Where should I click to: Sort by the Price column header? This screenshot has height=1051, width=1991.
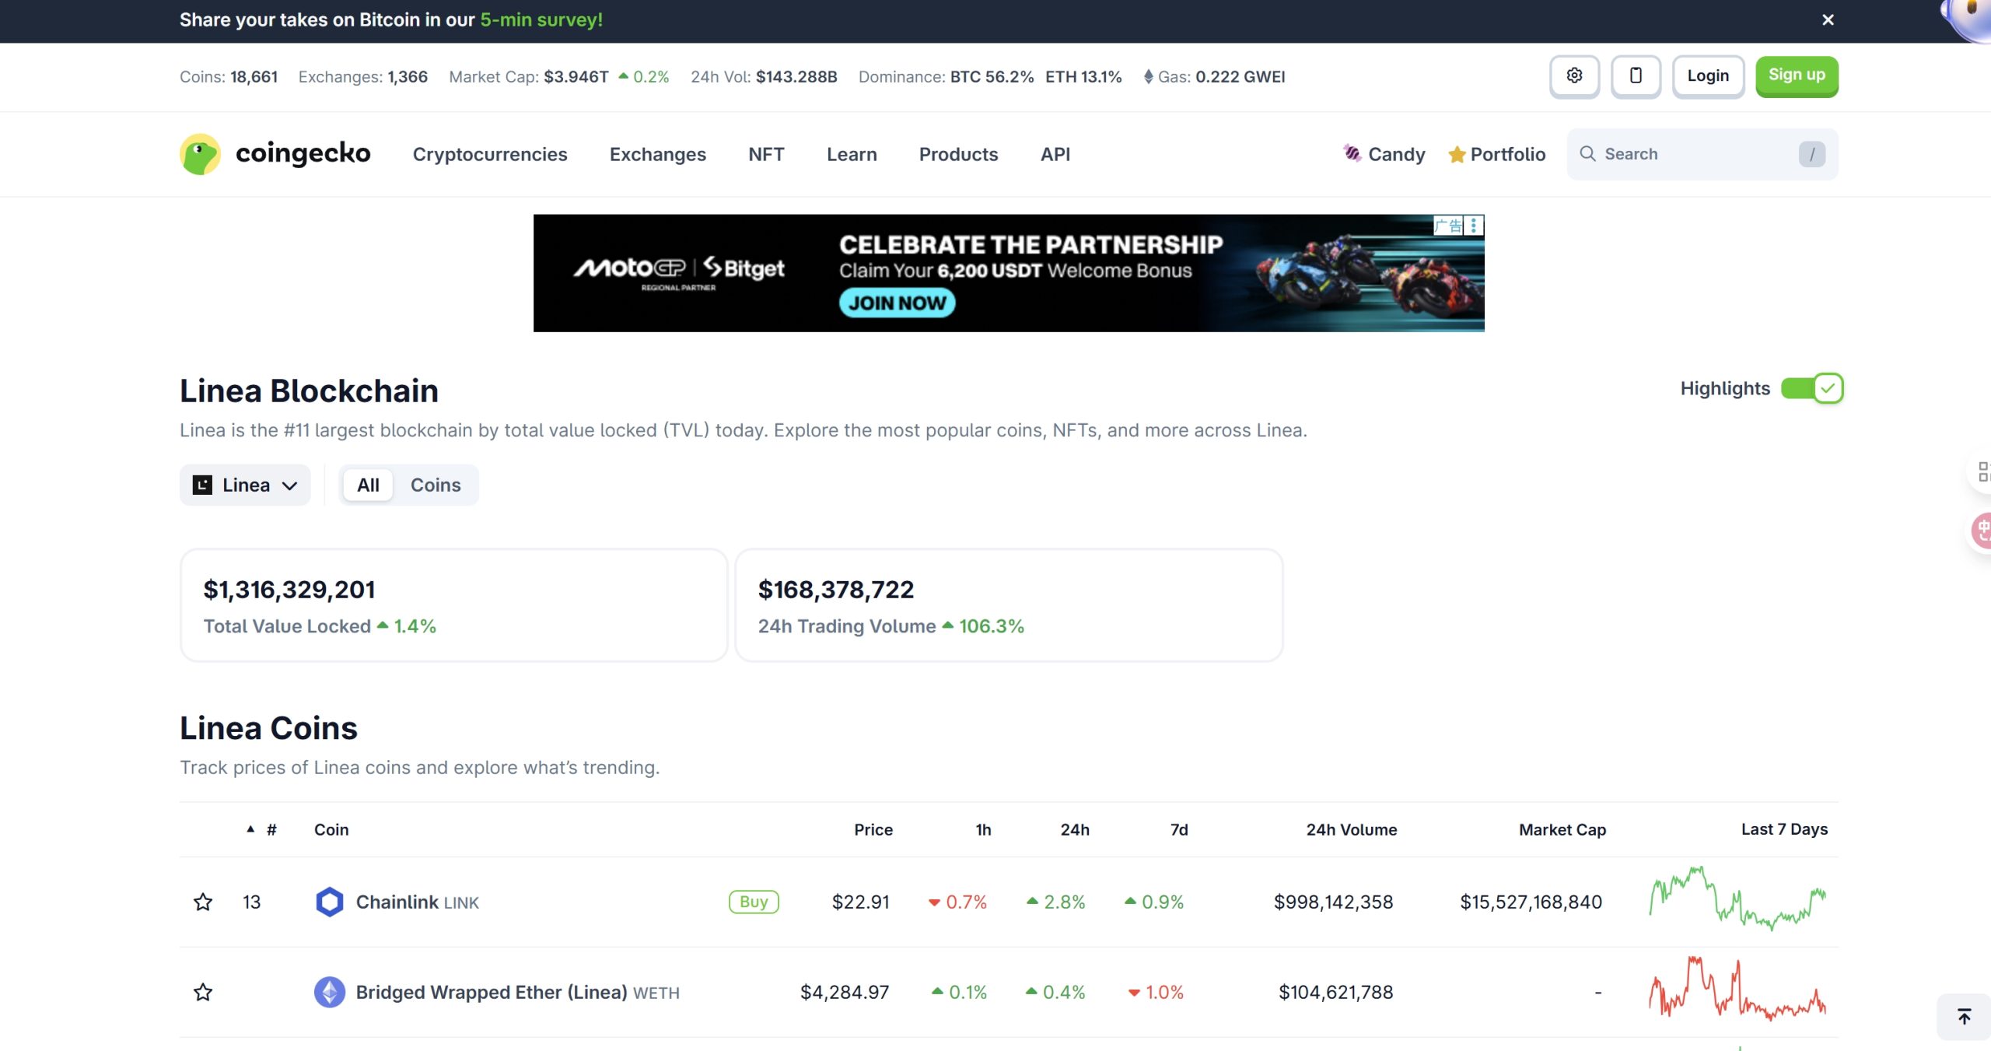pyautogui.click(x=873, y=829)
